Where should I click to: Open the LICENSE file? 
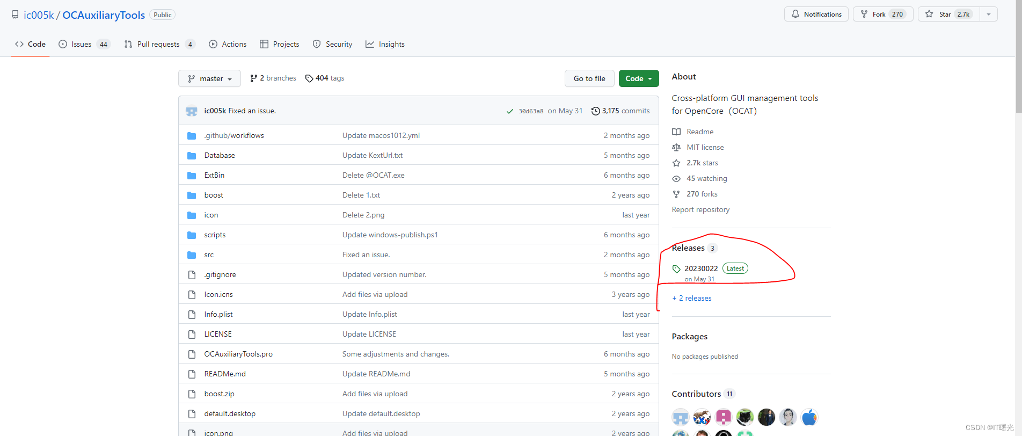218,334
